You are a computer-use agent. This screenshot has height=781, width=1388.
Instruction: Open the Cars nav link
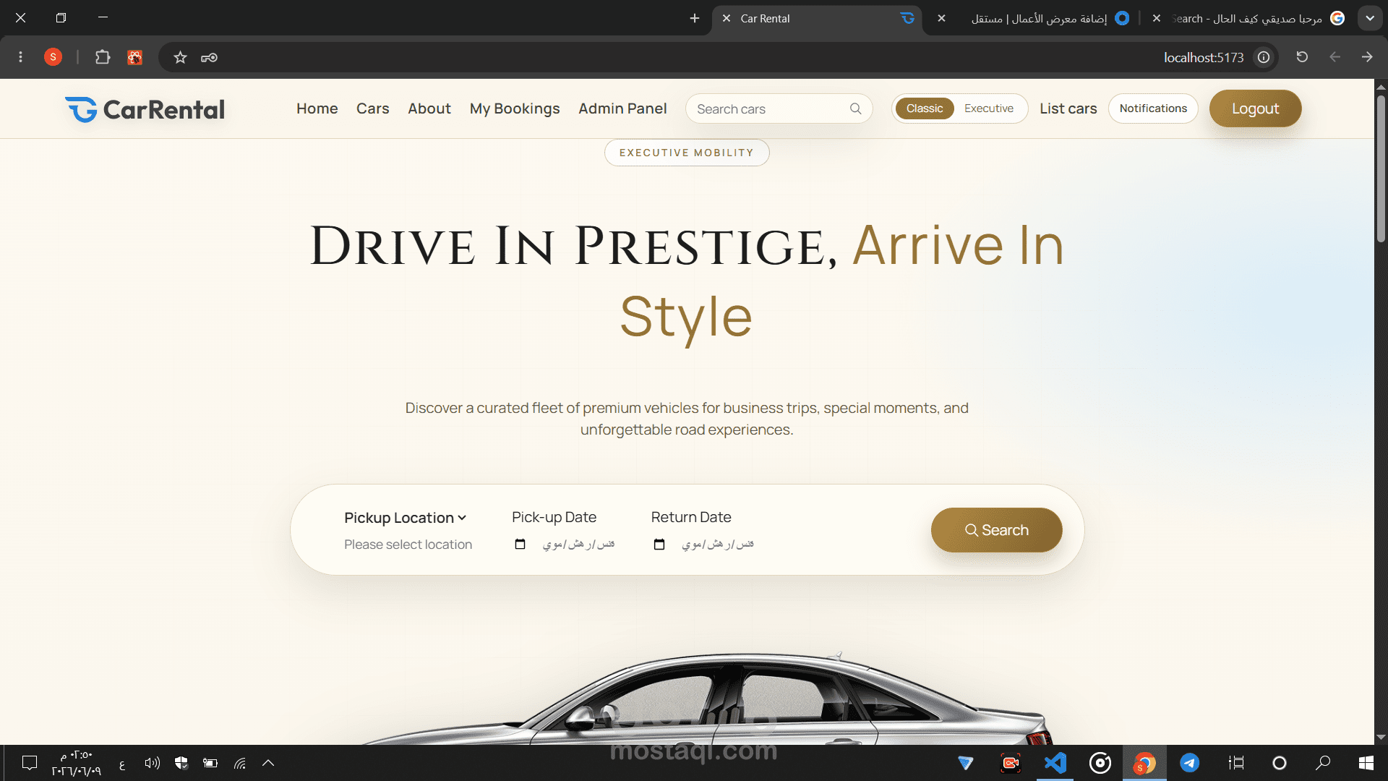pyautogui.click(x=373, y=108)
